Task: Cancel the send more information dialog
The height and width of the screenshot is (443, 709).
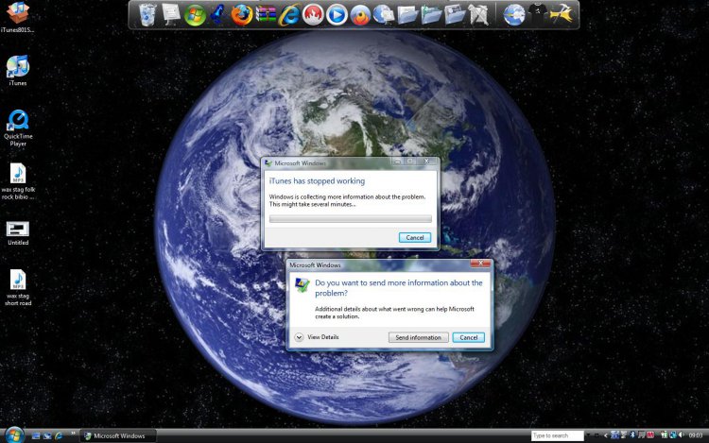Action: (469, 337)
